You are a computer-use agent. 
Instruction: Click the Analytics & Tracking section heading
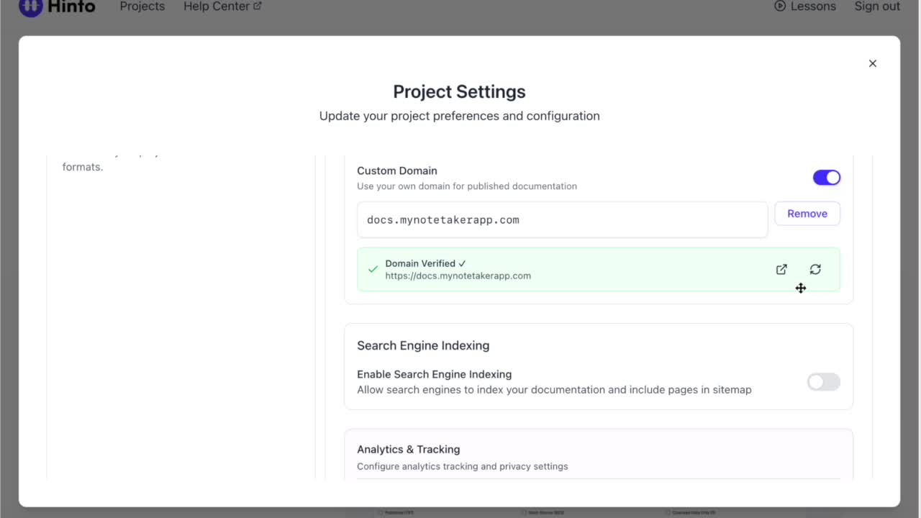coord(408,449)
